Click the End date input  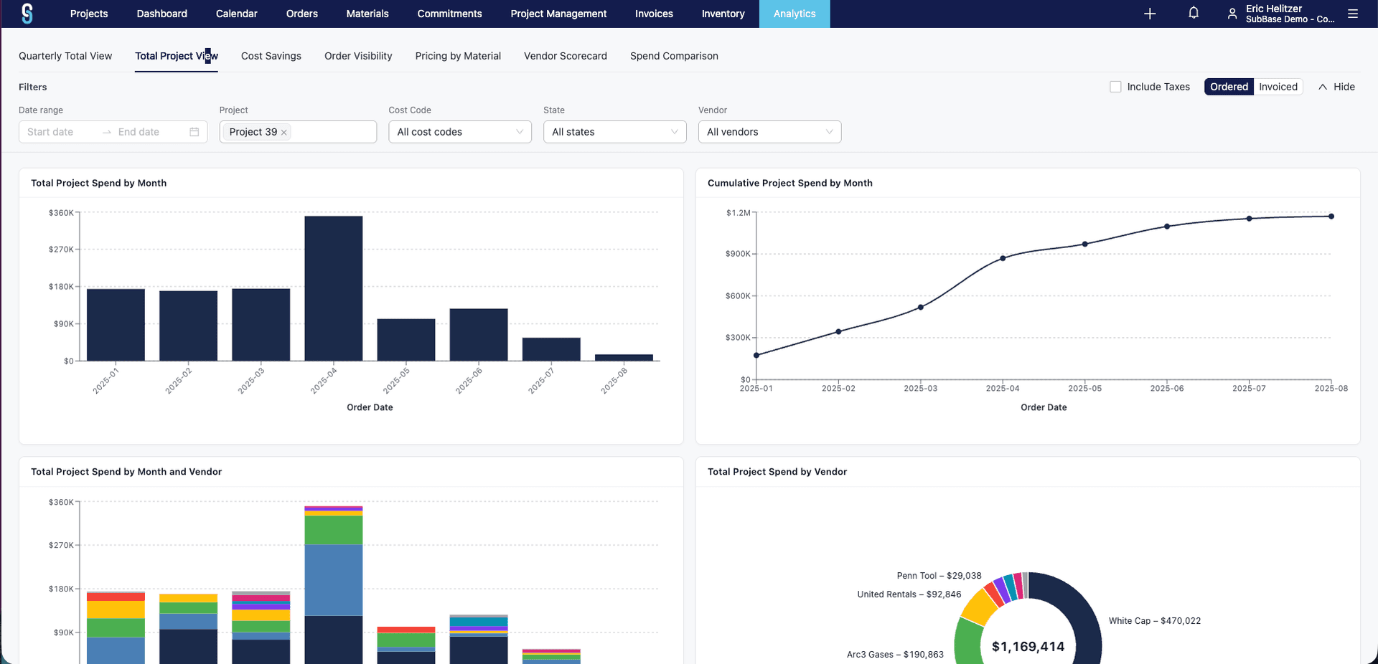tap(147, 132)
